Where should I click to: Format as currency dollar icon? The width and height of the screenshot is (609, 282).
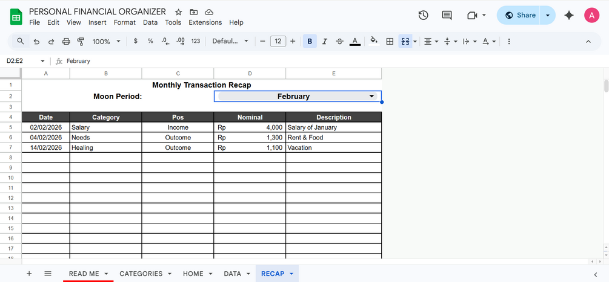pyautogui.click(x=135, y=41)
